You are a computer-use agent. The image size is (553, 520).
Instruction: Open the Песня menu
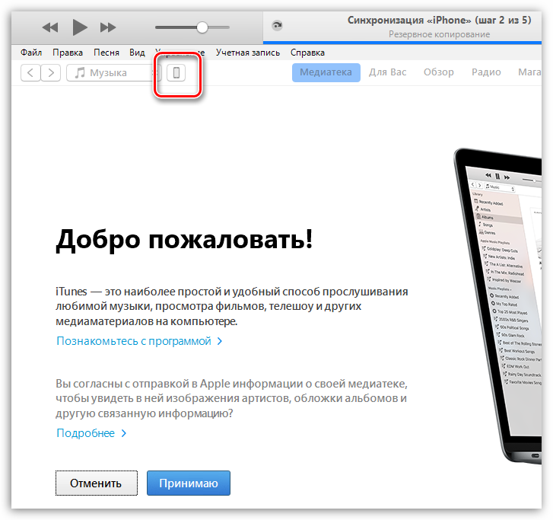[106, 53]
